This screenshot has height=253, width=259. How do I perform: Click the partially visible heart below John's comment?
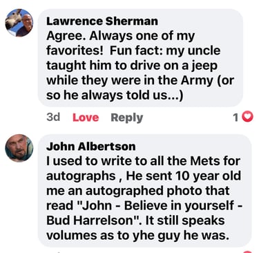pos(247,252)
